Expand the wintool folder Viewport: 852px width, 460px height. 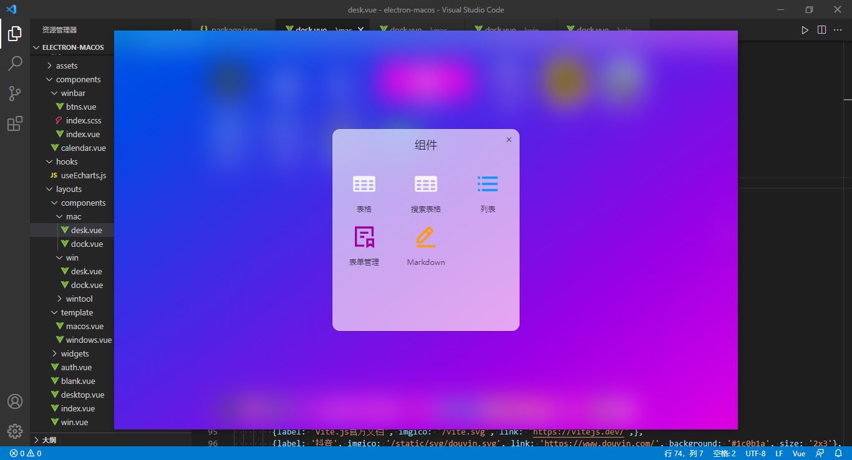pyautogui.click(x=79, y=299)
